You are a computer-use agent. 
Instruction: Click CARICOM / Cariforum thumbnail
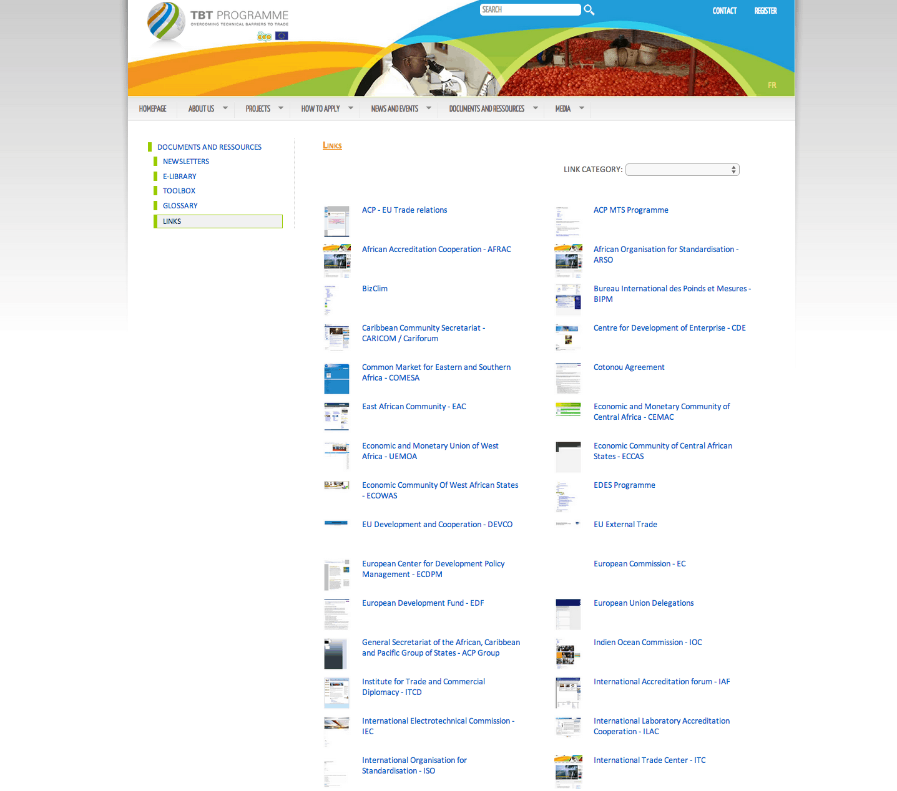click(336, 337)
